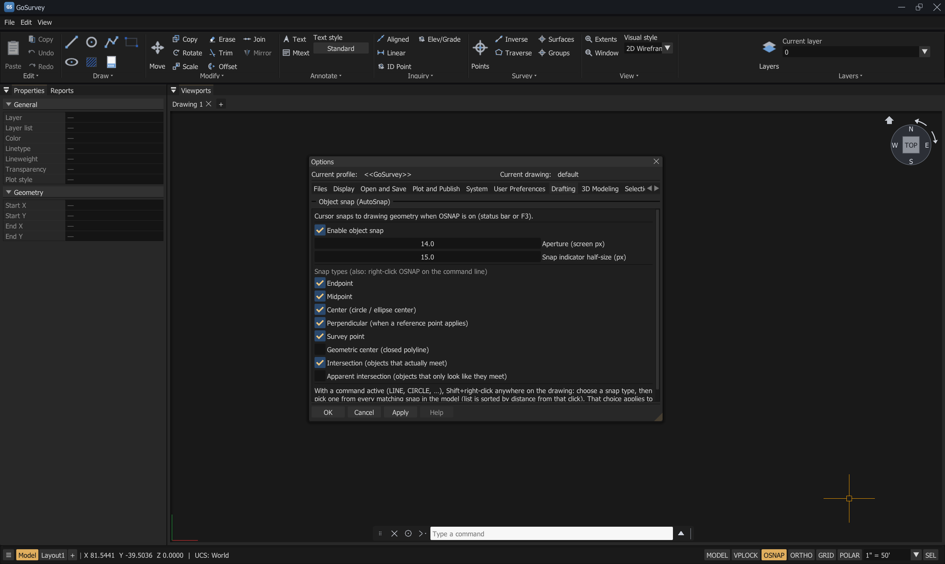The width and height of the screenshot is (945, 564).
Task: Click the Paste clipboard icon
Action: pos(13,48)
